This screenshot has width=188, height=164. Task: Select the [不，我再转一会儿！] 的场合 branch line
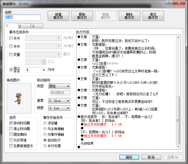coord(102,132)
